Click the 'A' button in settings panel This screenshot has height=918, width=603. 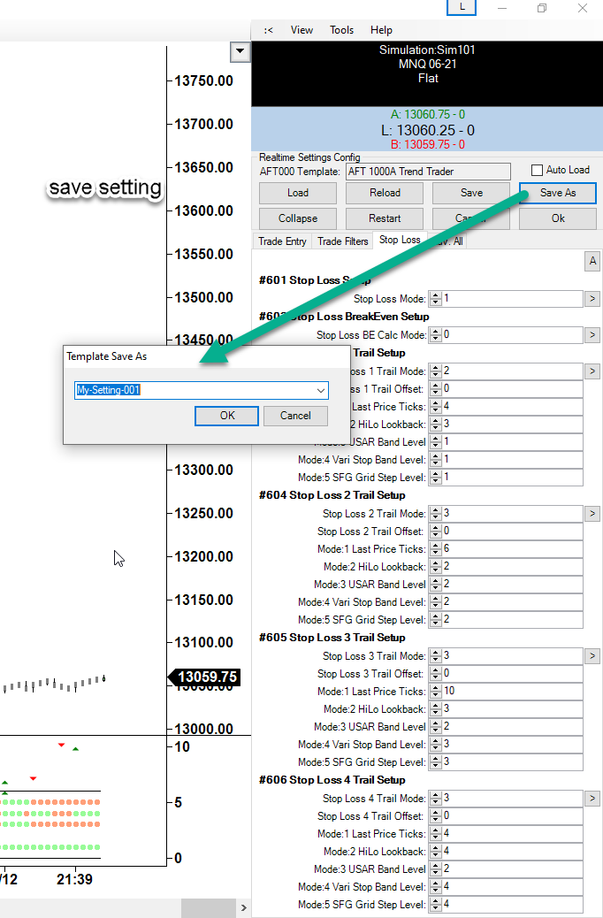pos(592,261)
